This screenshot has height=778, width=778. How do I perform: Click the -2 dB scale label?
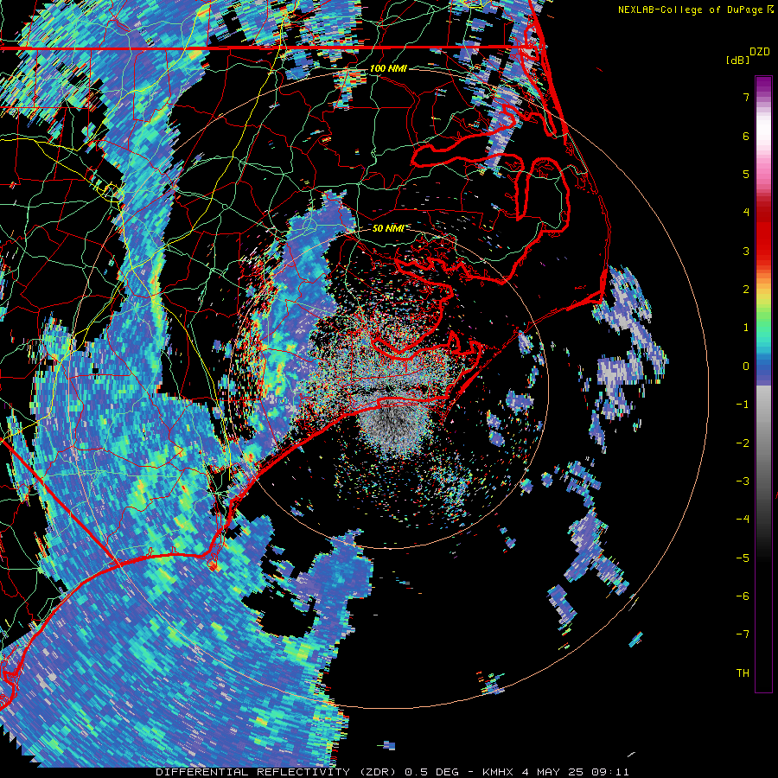tap(743, 443)
